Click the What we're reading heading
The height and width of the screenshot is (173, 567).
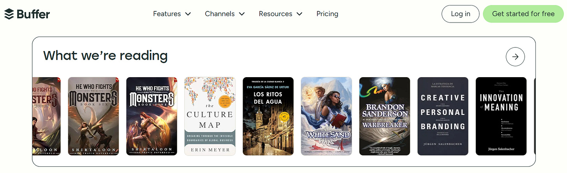pos(105,56)
